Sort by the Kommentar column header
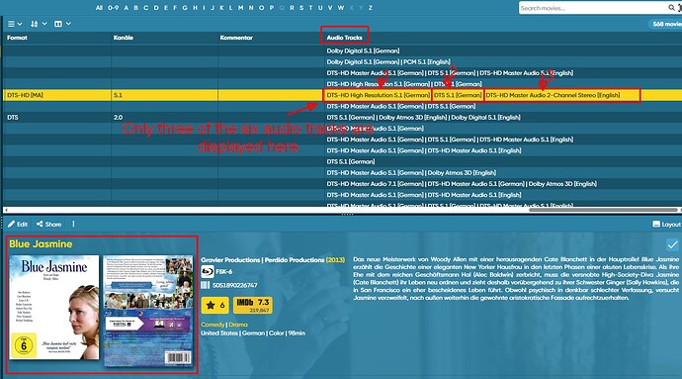The height and width of the screenshot is (379, 682). coord(236,38)
